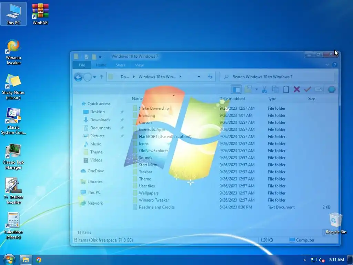Select the Start Menu folder row
The width and height of the screenshot is (353, 265).
[232, 165]
